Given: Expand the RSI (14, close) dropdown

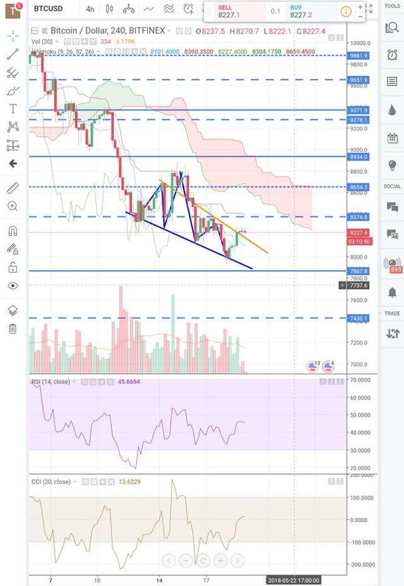Looking at the screenshot, I should pyautogui.click(x=74, y=382).
